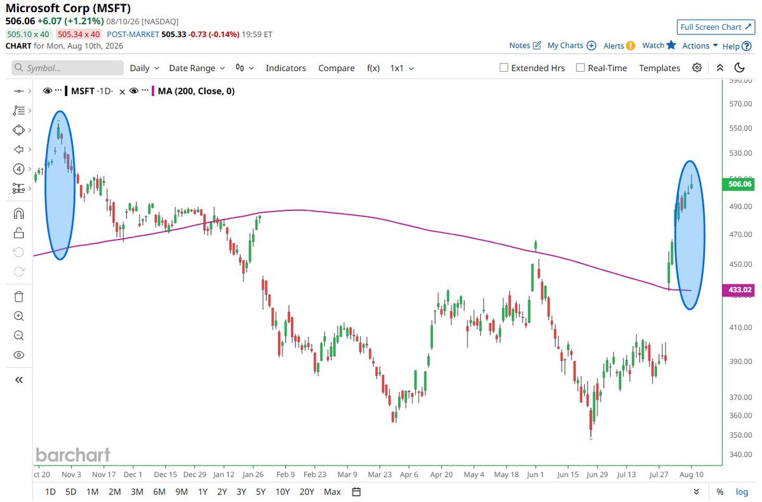This screenshot has height=502, width=762.
Task: Select the 5D period
Action: click(x=71, y=492)
